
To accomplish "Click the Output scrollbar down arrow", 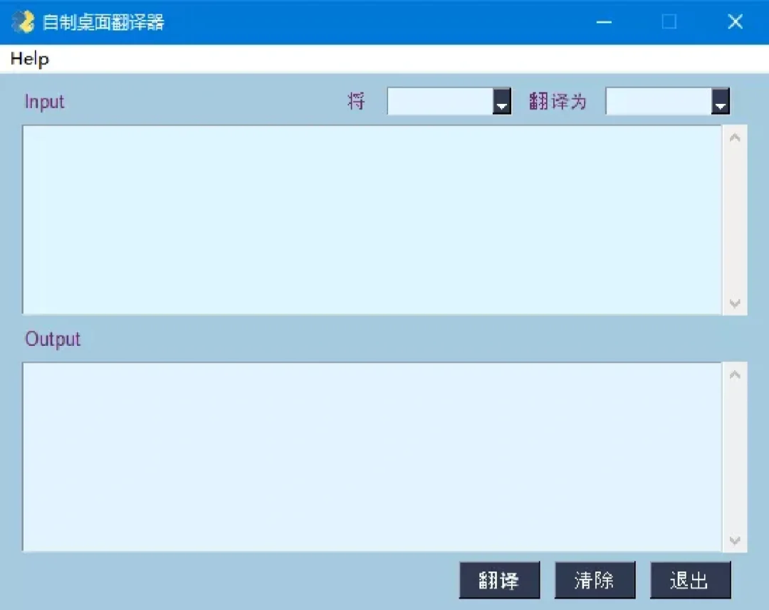I will point(735,541).
